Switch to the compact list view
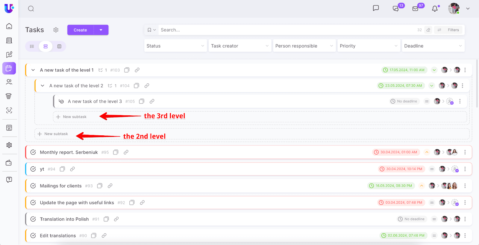The height and width of the screenshot is (245, 479). tap(32, 46)
